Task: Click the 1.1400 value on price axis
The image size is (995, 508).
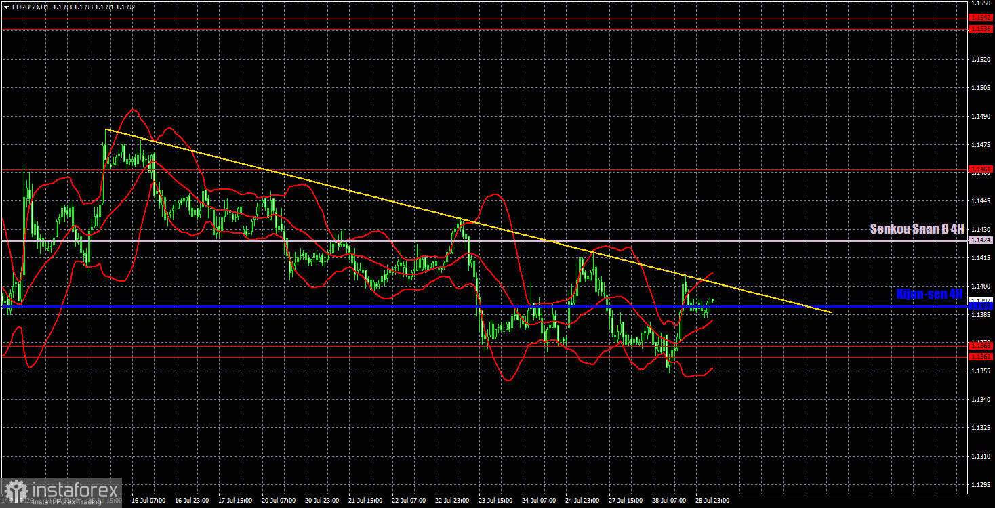Action: 980,287
